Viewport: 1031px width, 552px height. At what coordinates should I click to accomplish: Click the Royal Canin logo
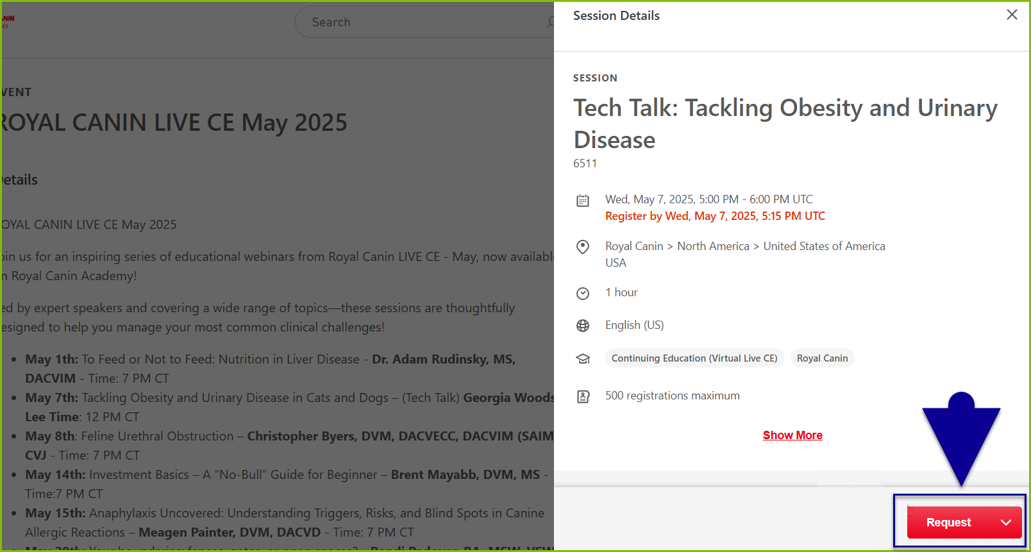(8, 22)
